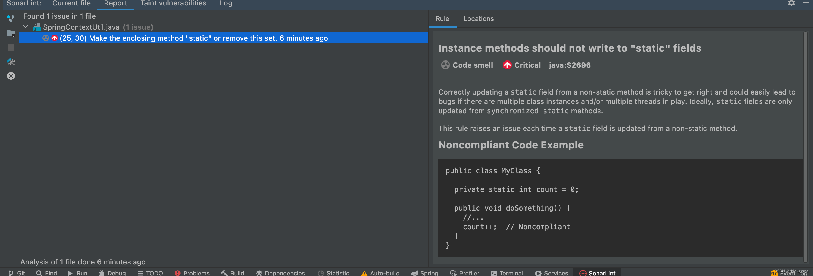Image resolution: width=813 pixels, height=276 pixels.
Task: Open the SonarLint Log view
Action: tap(226, 4)
